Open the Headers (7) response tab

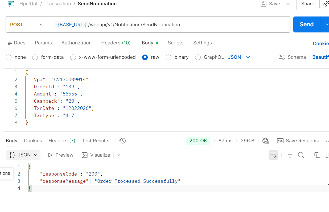(62, 141)
